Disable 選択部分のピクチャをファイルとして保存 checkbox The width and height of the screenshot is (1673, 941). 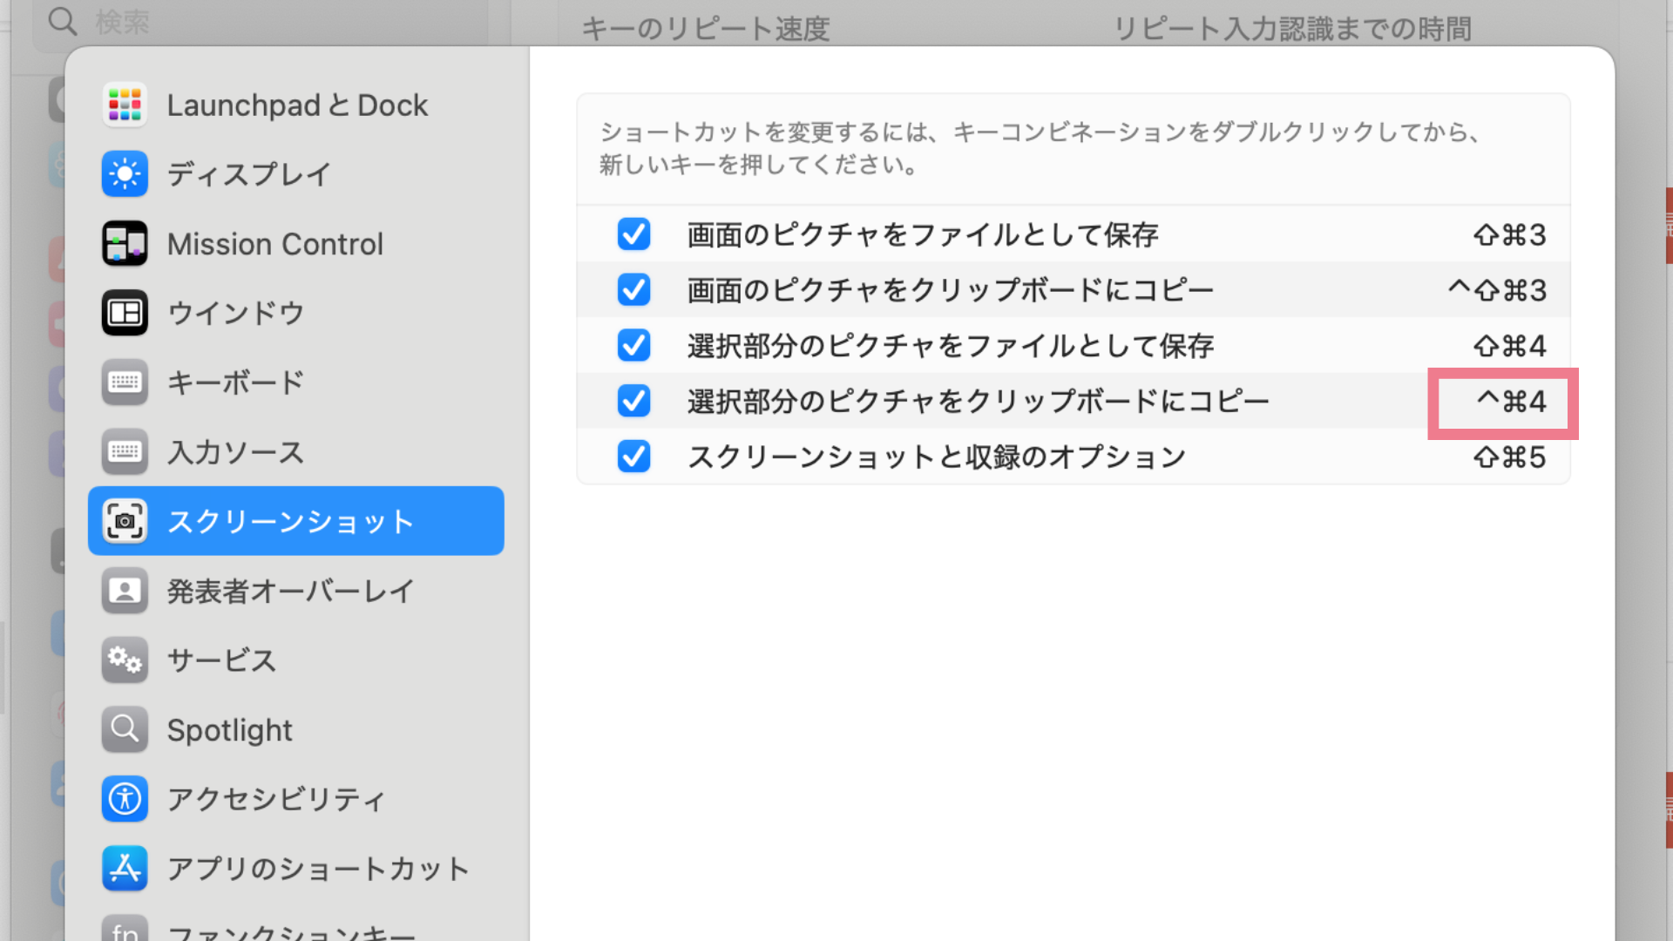(633, 346)
